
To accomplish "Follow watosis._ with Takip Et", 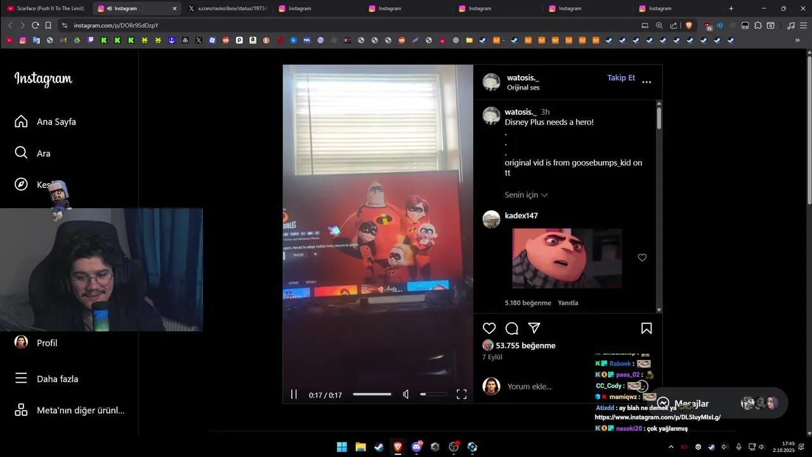I will [x=621, y=77].
